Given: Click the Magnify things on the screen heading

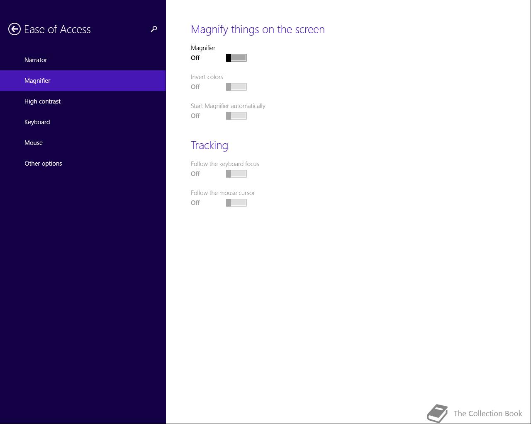Looking at the screenshot, I should [258, 29].
